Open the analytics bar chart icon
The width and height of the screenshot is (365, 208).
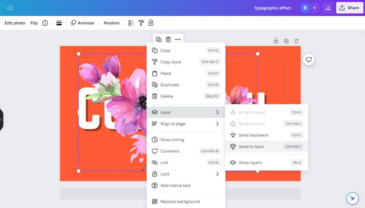(x=328, y=8)
